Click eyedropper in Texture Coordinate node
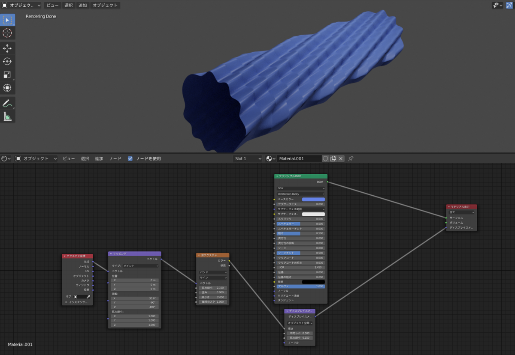 tap(88, 296)
